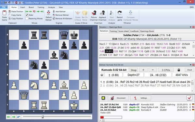
Task: Switch to the Training ribbon tab
Action: pyautogui.click(x=41, y=7)
